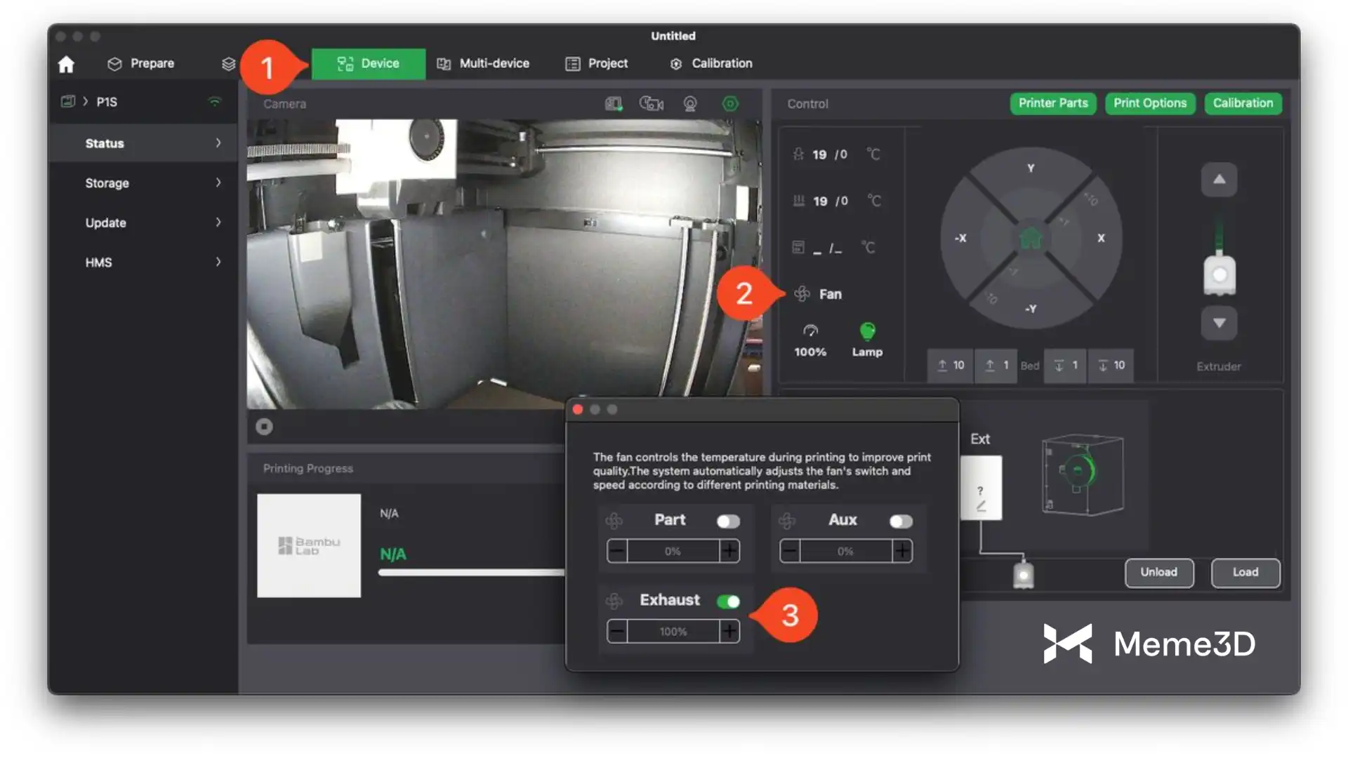Turn off the Exhaust fan toggle
The height and width of the screenshot is (758, 1348).
(728, 601)
